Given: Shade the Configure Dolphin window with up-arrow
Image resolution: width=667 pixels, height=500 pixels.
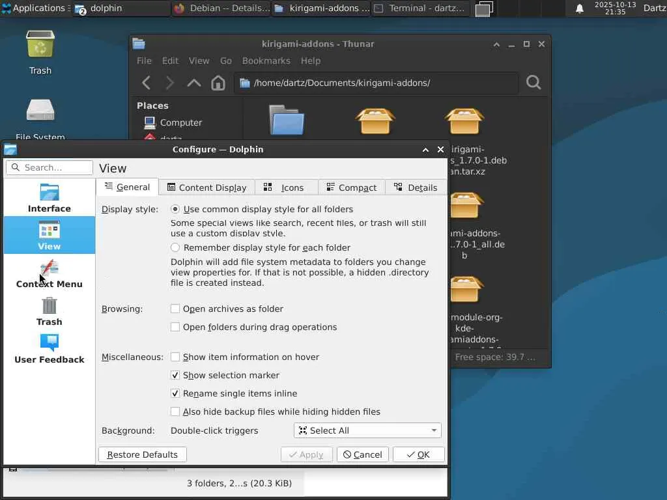Looking at the screenshot, I should pyautogui.click(x=425, y=150).
